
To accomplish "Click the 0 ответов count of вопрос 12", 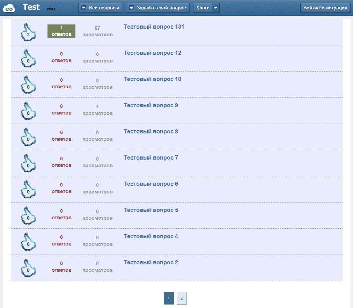I will coord(61,57).
